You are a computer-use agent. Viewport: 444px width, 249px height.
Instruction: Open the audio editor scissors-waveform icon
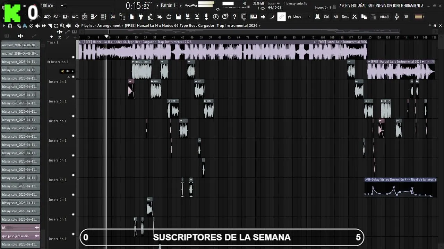197,17
